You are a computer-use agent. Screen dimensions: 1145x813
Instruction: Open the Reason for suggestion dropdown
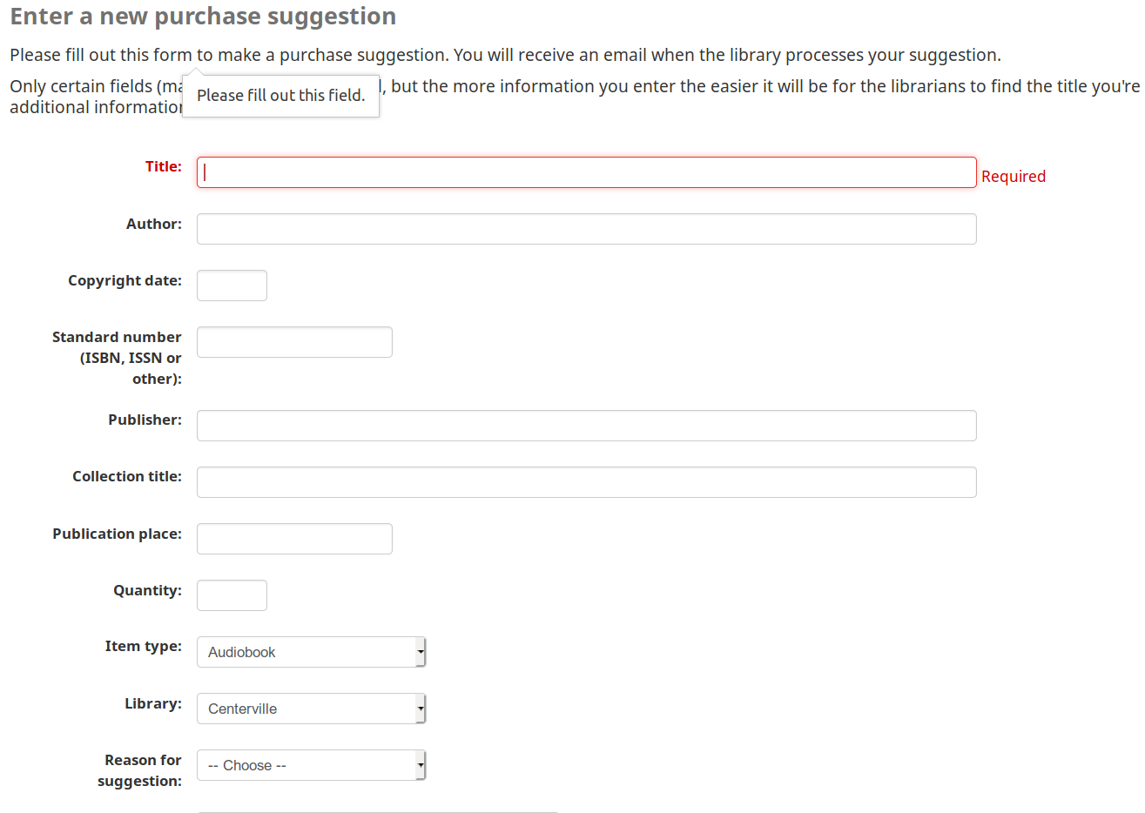pos(311,765)
